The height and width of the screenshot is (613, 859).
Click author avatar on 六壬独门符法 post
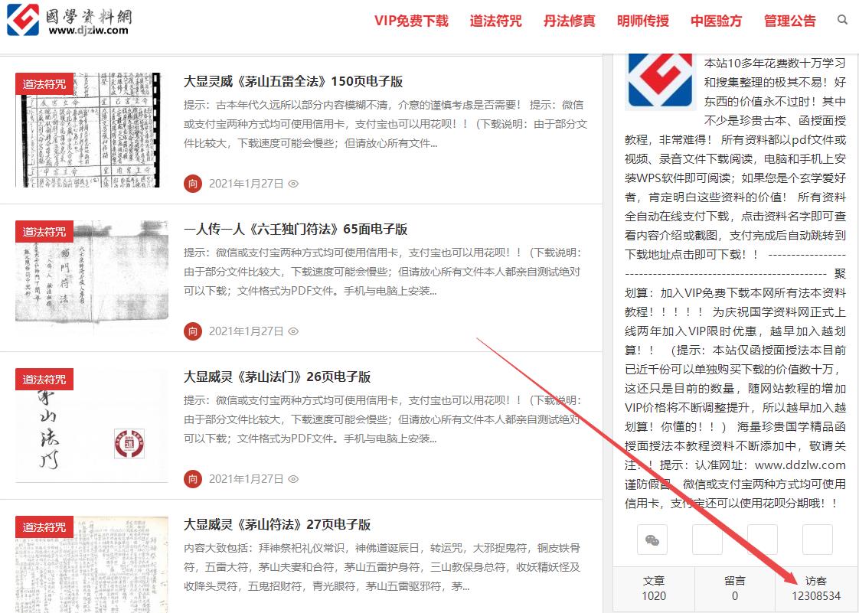[x=193, y=331]
